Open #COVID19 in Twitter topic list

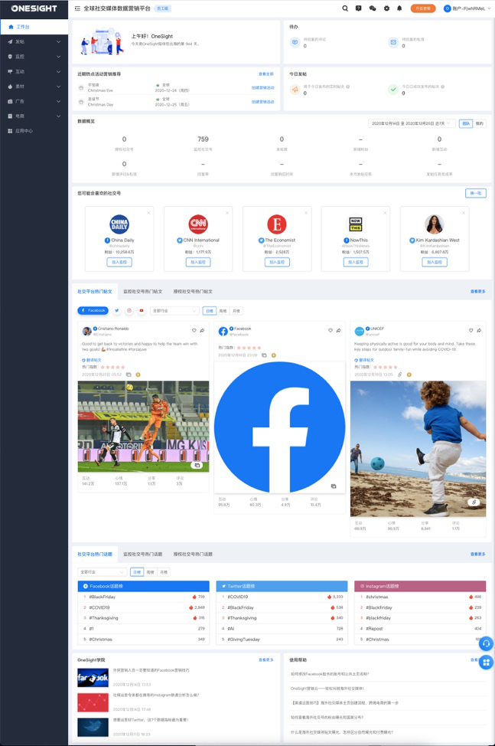[x=237, y=597]
